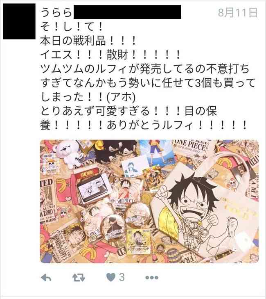Select the final line ありがとうルフィ
Image resolution: width=266 pixels, height=299 pixels.
[x=144, y=125]
